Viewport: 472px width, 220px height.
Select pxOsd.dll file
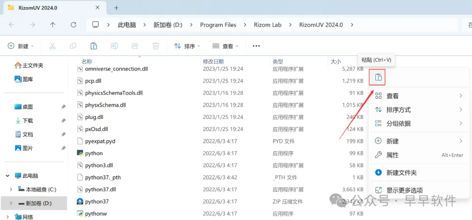pyautogui.click(x=96, y=129)
